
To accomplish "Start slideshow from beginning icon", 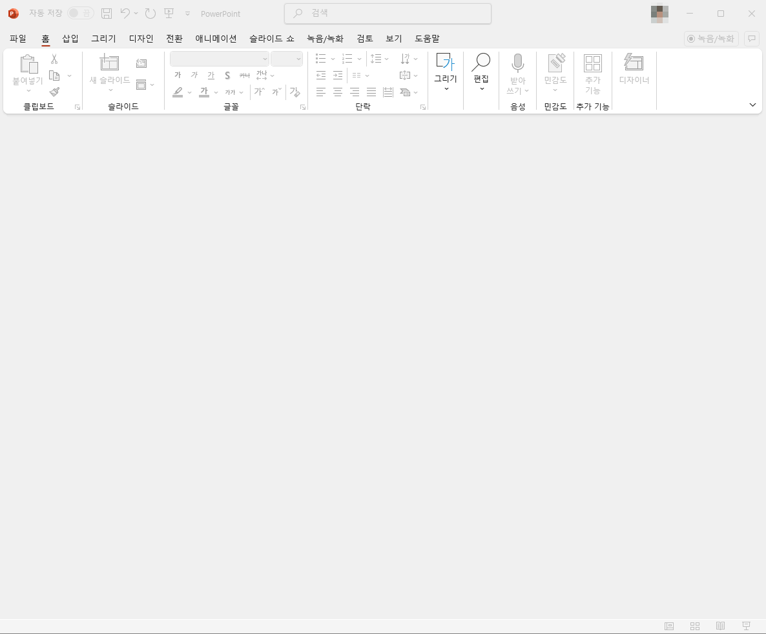I will click(x=169, y=14).
